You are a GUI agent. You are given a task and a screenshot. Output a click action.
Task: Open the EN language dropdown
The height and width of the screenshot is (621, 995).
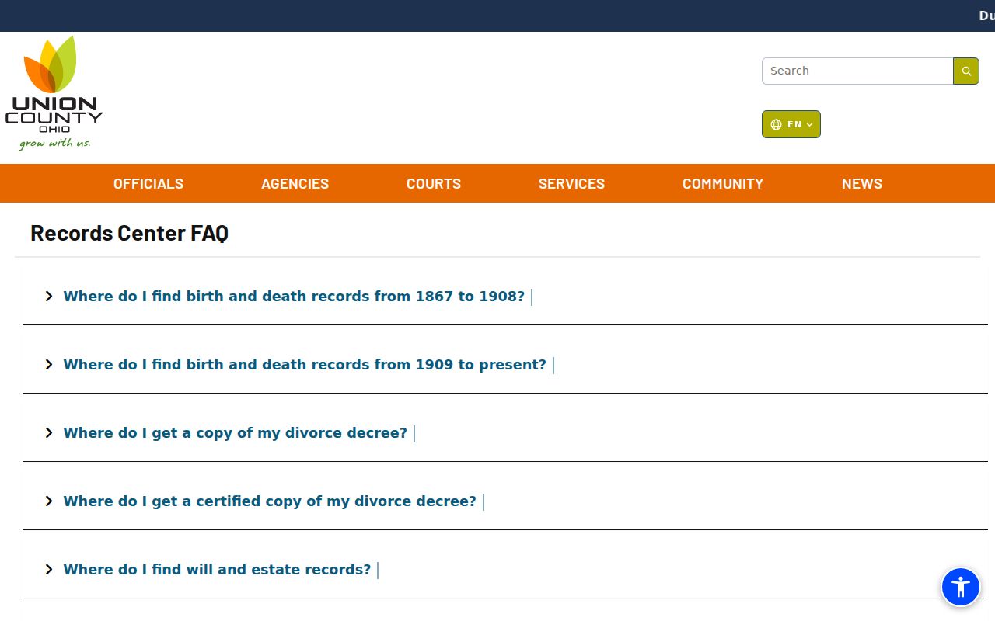tap(791, 124)
